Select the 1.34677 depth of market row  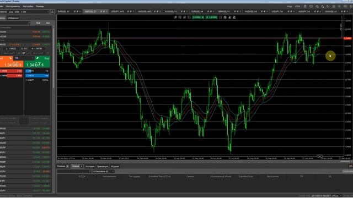[x=37, y=80]
